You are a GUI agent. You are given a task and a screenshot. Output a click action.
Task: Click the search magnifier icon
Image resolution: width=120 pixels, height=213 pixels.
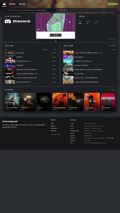[x=4, y=10]
